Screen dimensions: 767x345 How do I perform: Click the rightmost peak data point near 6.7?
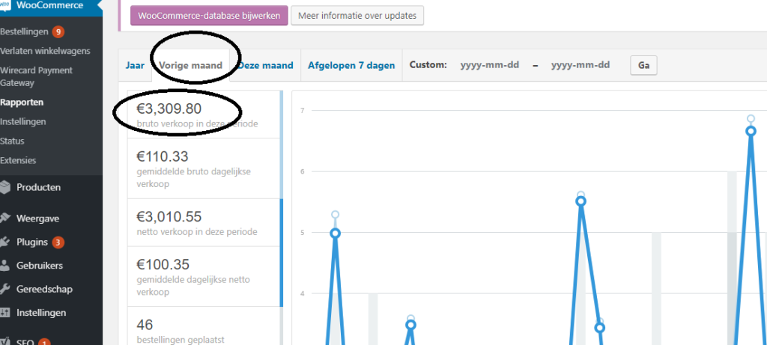point(751,131)
